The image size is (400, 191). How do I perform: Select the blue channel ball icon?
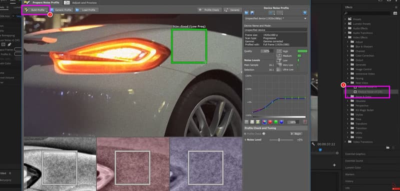pos(281,122)
